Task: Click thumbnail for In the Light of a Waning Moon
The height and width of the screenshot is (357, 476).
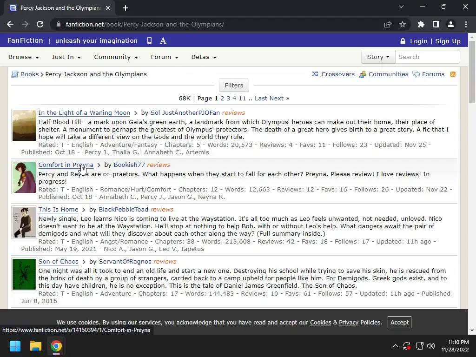Action: pos(24,126)
